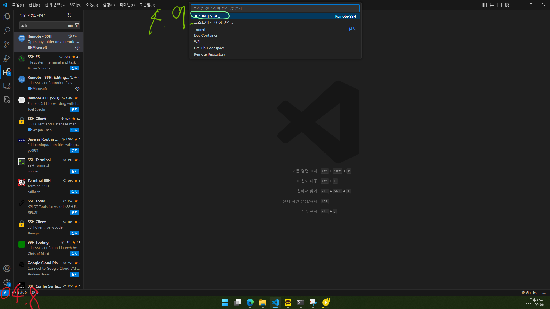Open the customize layout icon
Viewport: 550px width, 309px height.
(507, 5)
